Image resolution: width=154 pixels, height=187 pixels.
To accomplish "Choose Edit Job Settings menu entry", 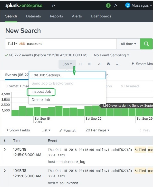I will pos(47,75).
